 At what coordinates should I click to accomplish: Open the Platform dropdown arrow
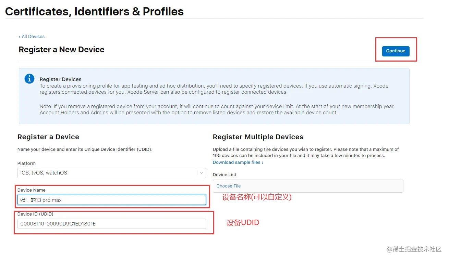202,173
